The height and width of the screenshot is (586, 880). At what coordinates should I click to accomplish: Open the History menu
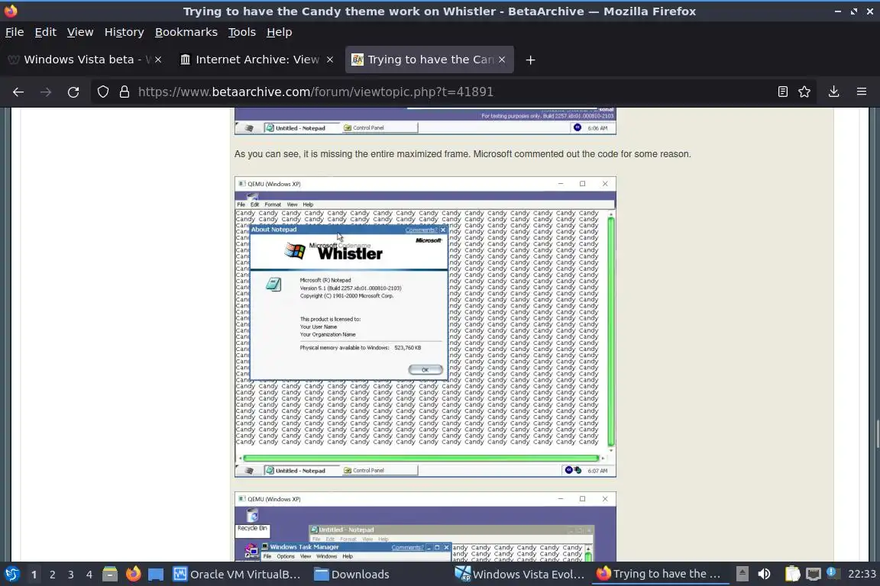tap(124, 32)
